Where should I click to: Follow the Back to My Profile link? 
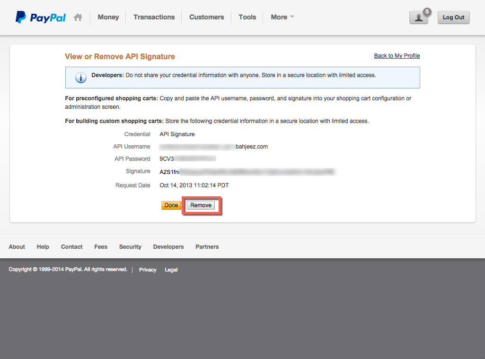click(x=397, y=56)
